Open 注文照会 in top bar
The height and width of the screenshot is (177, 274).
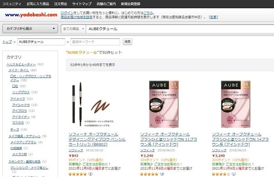click(x=61, y=4)
